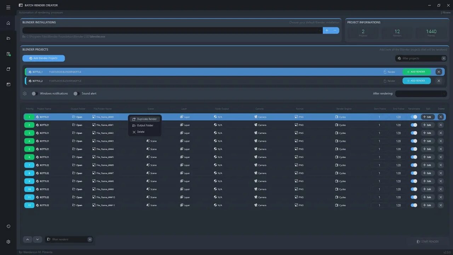Open the console window icon in sidebar
Image resolution: width=453 pixels, height=255 pixels.
point(8,84)
